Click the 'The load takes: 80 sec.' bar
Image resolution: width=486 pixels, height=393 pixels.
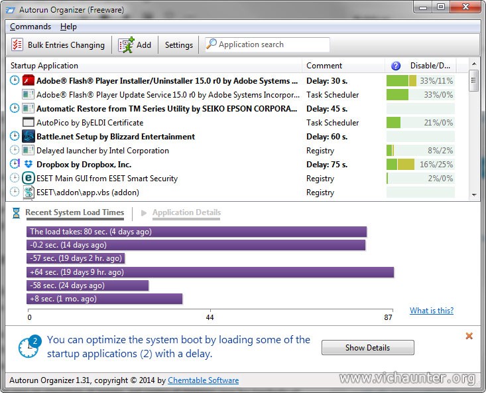click(196, 232)
